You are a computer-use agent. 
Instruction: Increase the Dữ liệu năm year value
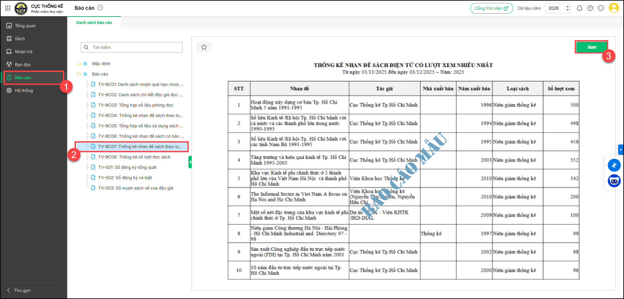pyautogui.click(x=568, y=6)
